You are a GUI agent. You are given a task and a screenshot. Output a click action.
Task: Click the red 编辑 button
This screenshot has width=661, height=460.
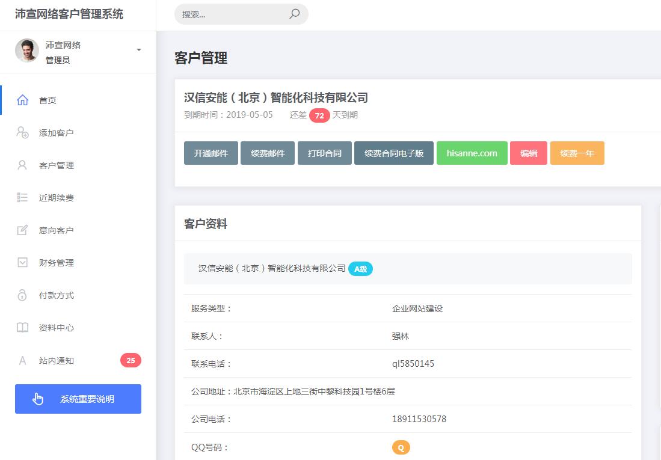[x=529, y=153]
